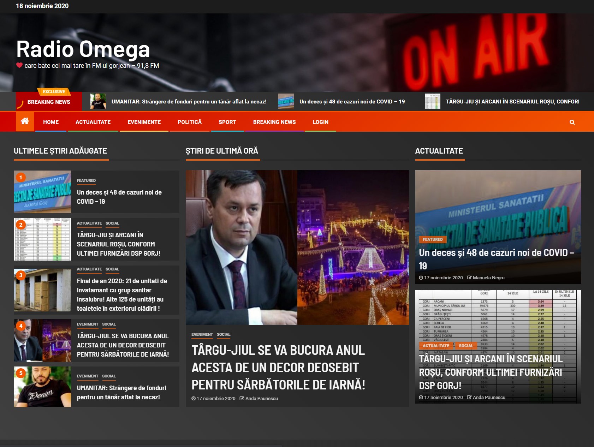Open ticker story Un deces și 48 de cazuri

tap(352, 101)
